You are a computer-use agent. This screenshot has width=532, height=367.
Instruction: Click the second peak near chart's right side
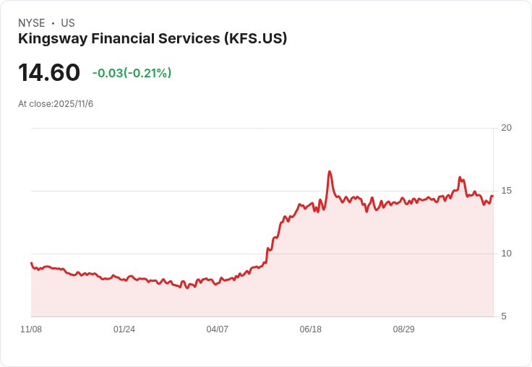tap(460, 178)
